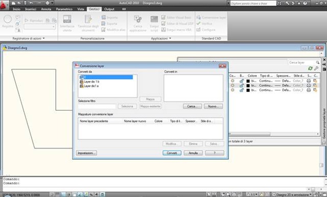Toggle lock icon in bottom layer row
Image resolution: width=327 pixels, height=197 pixels.
tap(242, 90)
